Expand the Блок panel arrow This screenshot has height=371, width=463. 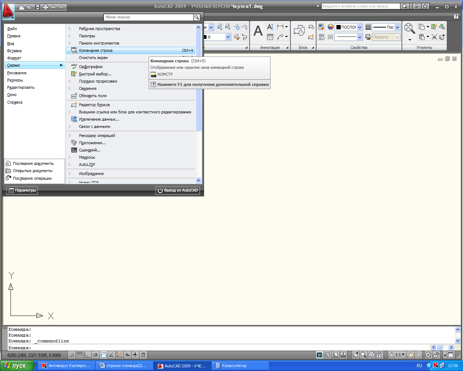[x=313, y=47]
